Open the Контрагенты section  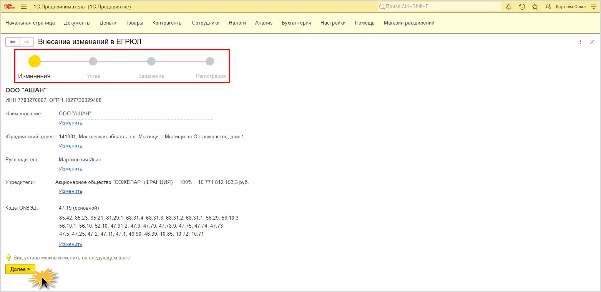coord(168,23)
